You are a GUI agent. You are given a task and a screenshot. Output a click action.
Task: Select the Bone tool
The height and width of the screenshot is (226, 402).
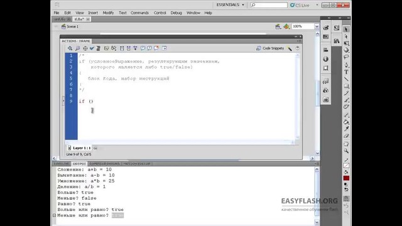[346, 115]
